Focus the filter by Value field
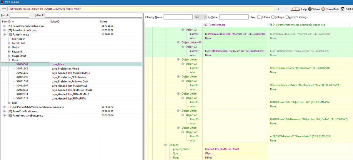The image size is (353, 160). pos(234,17)
